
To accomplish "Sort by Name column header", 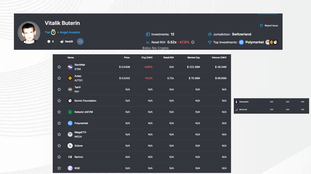I will (x=70, y=57).
